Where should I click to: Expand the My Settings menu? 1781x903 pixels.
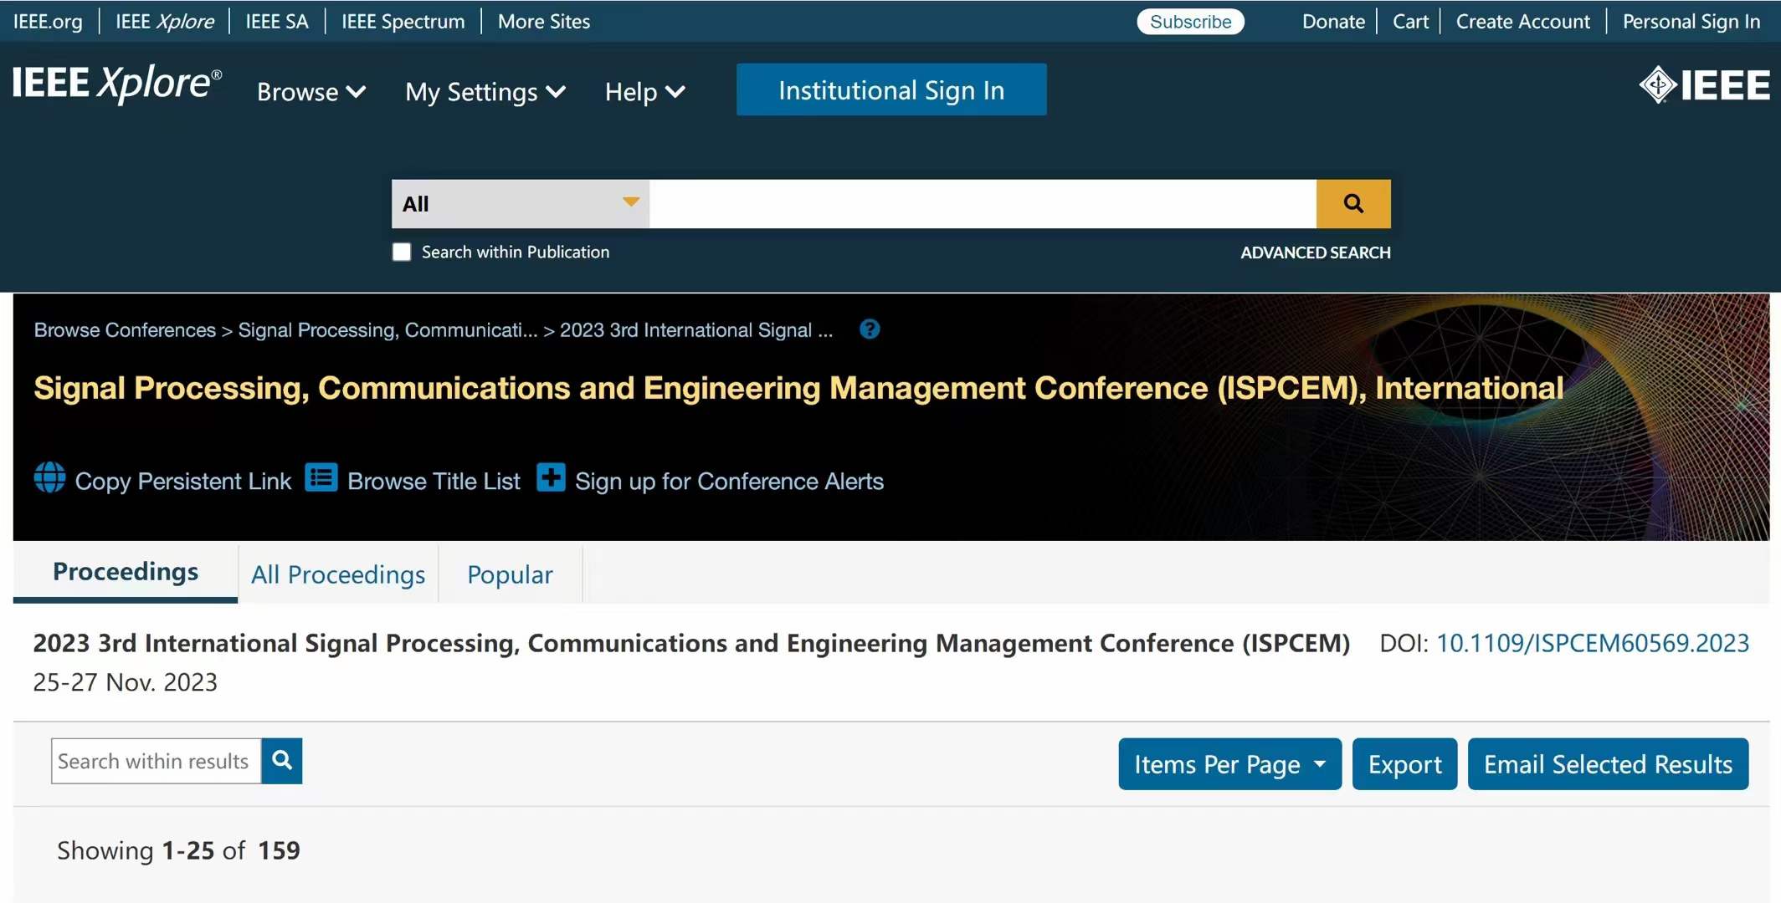point(485,92)
